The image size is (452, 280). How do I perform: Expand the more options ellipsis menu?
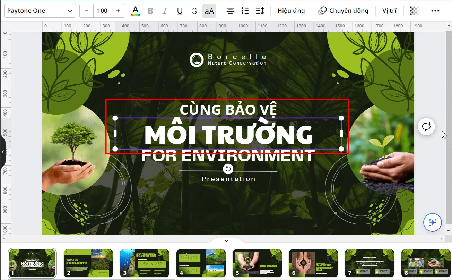pos(435,10)
